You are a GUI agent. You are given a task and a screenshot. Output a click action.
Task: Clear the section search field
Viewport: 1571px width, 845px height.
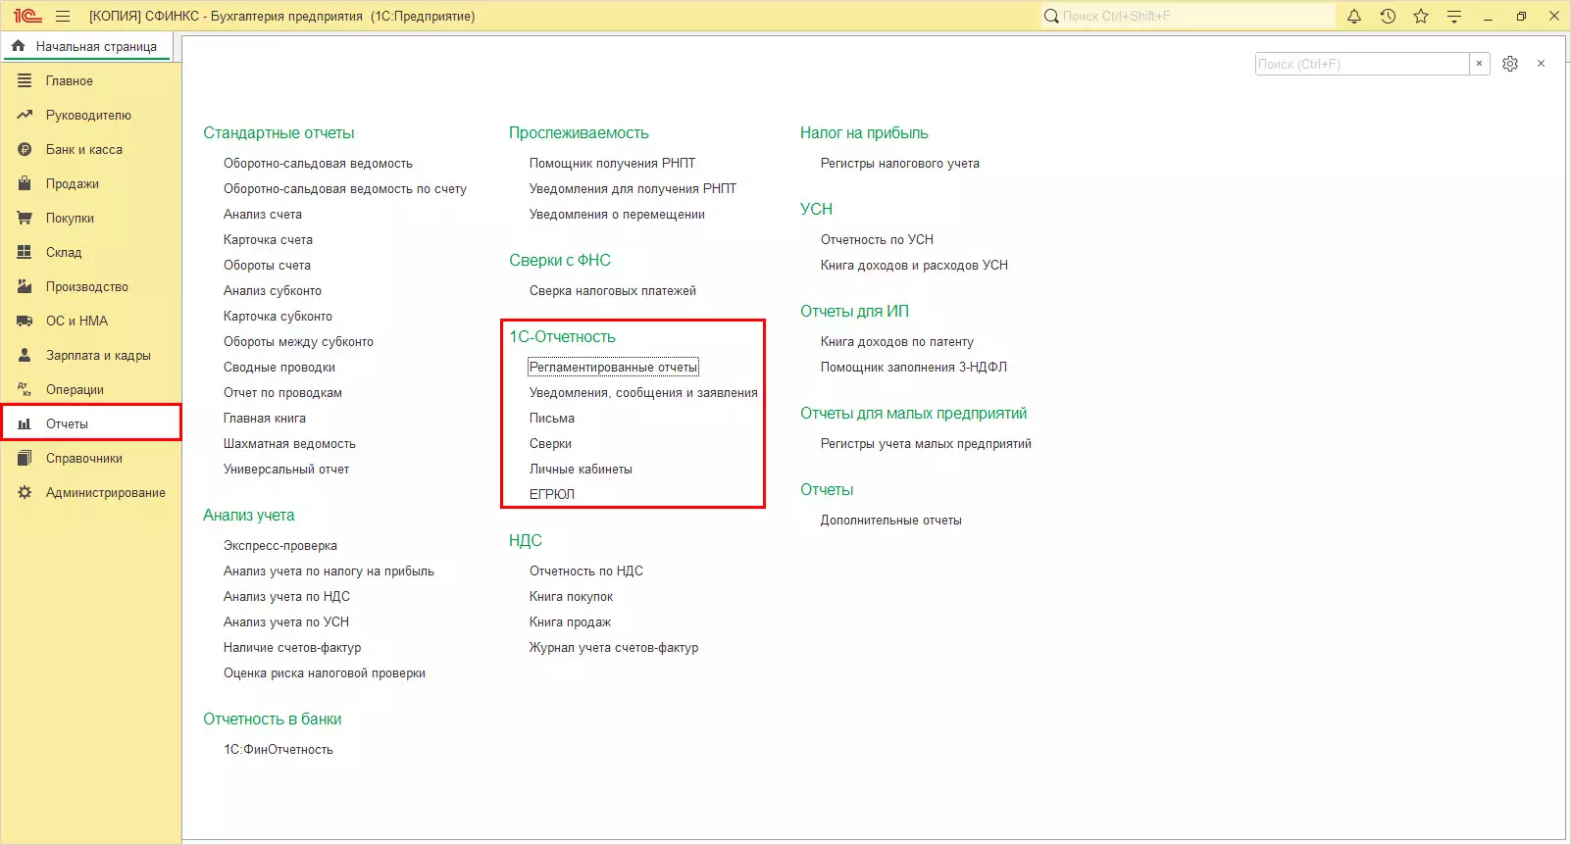click(x=1480, y=64)
